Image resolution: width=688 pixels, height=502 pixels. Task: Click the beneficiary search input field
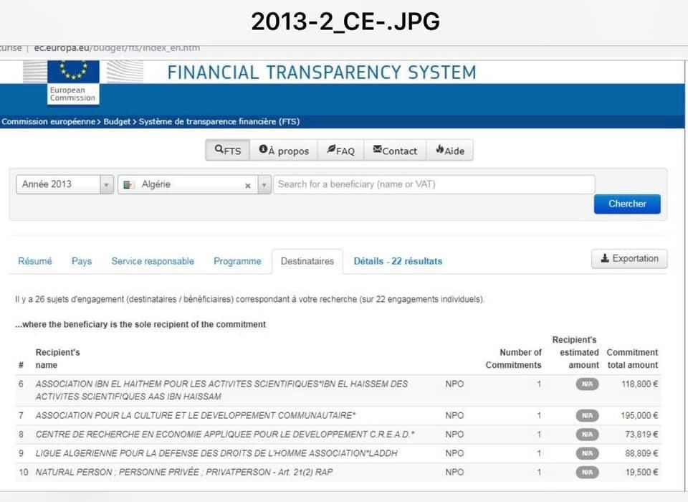(434, 184)
